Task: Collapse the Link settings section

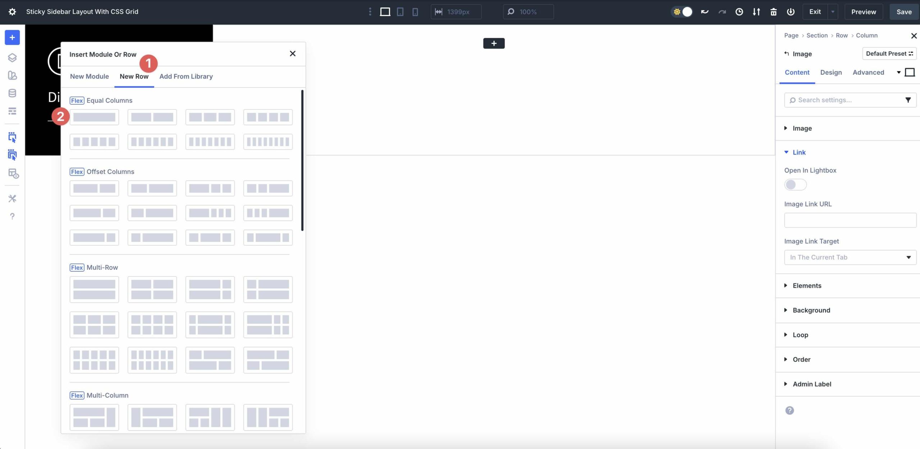Action: 798,152
